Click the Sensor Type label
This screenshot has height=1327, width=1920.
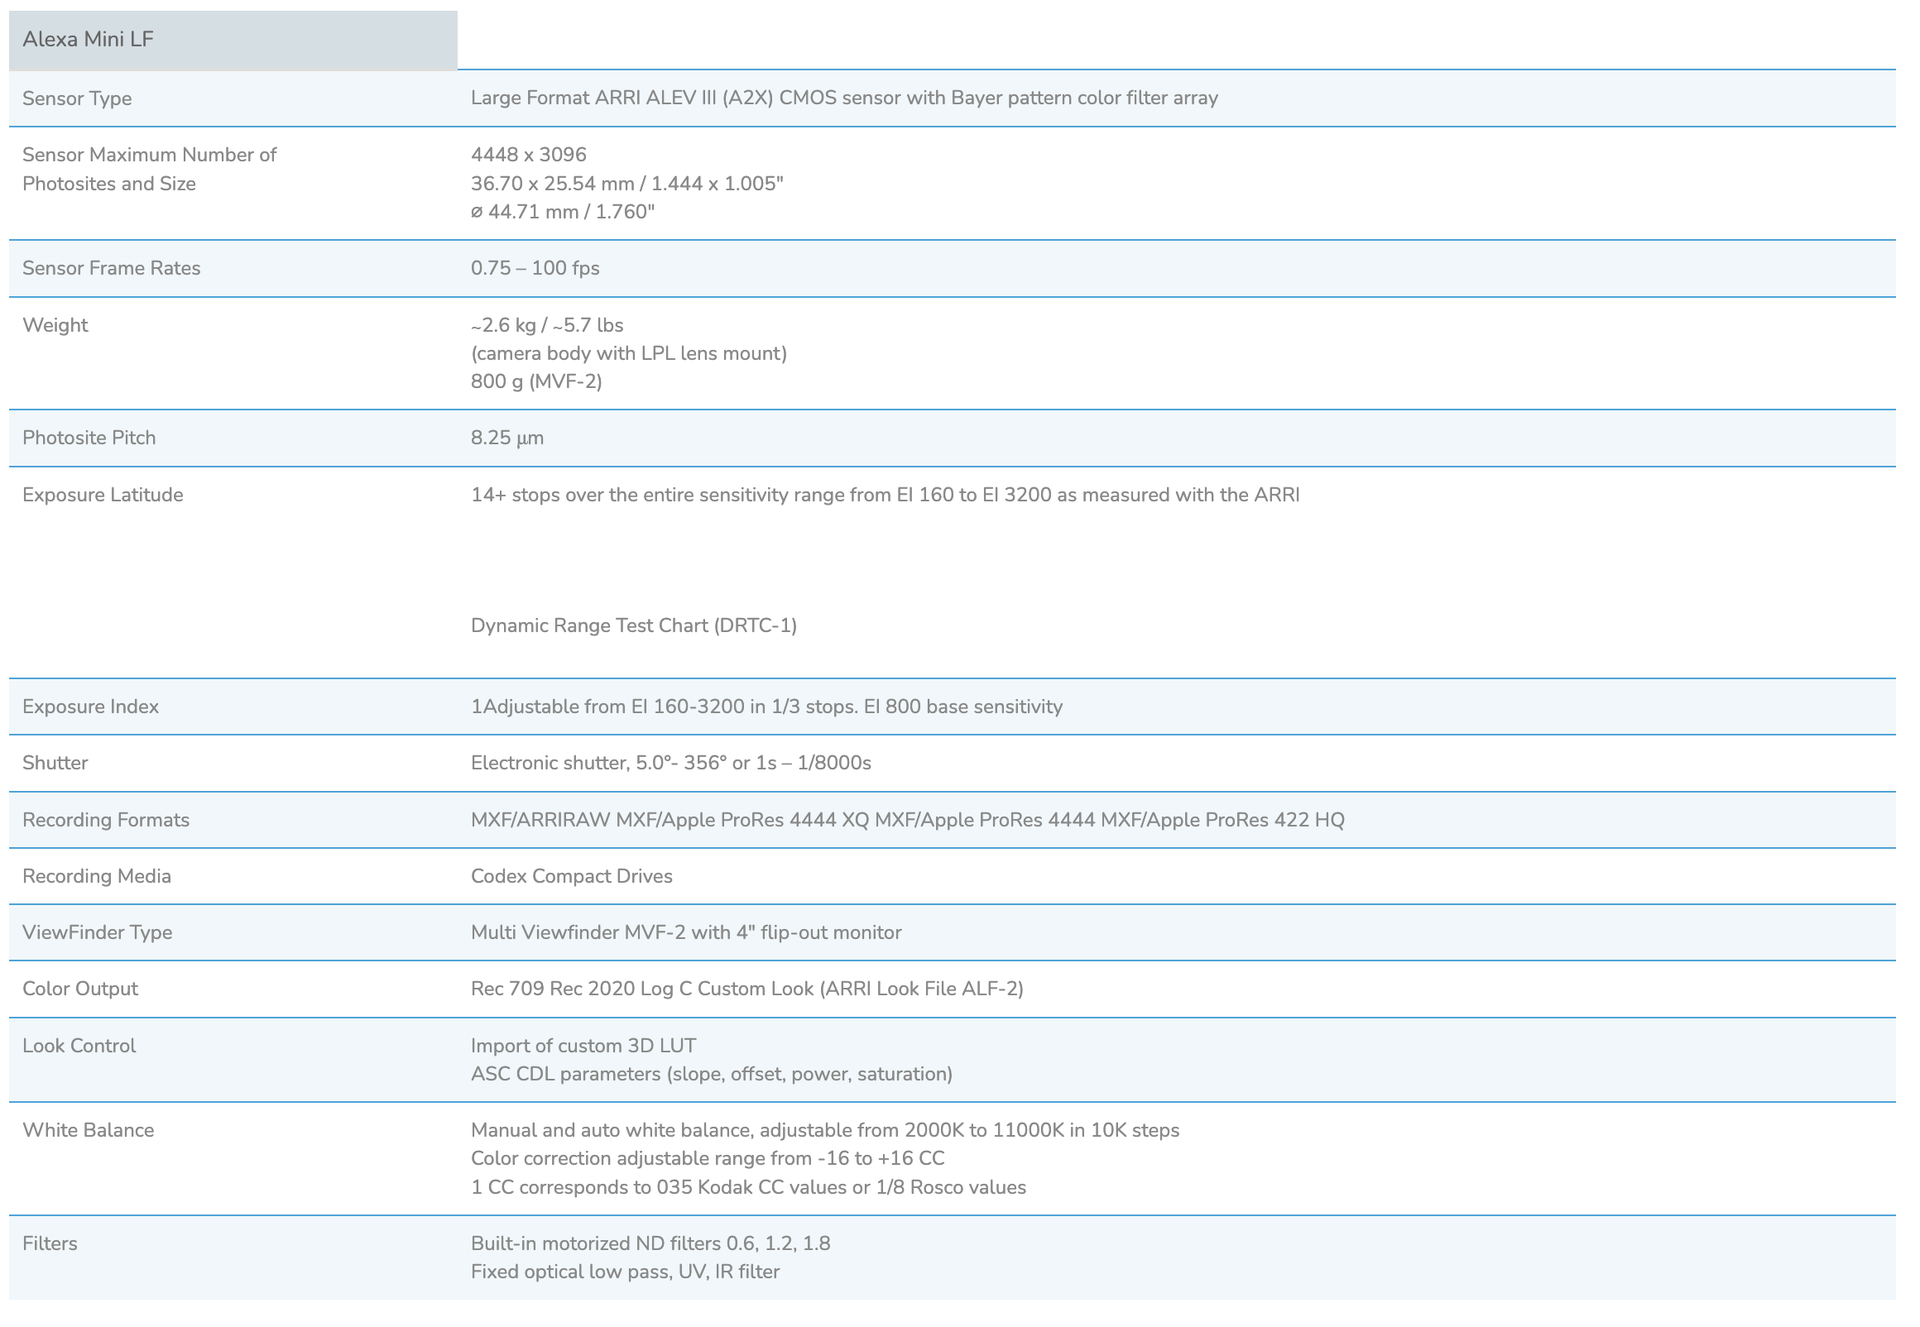tap(77, 98)
